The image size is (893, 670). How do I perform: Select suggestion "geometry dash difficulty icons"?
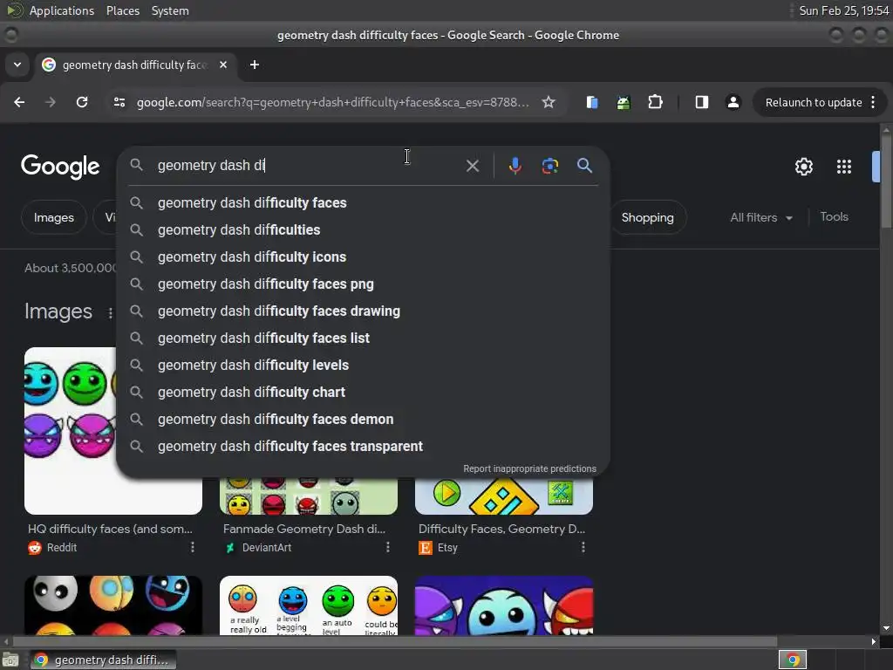click(x=363, y=257)
